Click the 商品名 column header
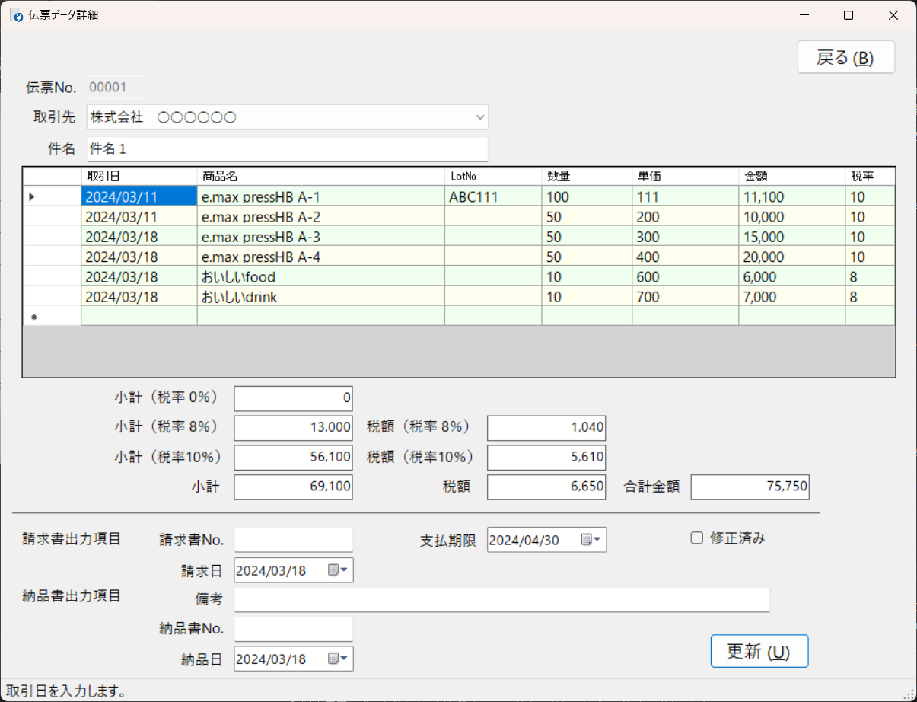Image resolution: width=917 pixels, height=702 pixels. coord(321,177)
